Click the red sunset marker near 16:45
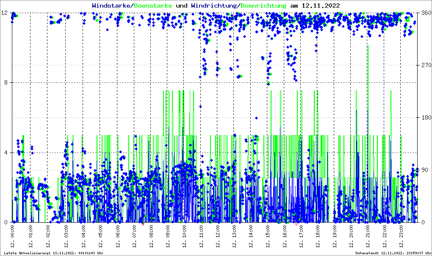Viewport: 432px width, 256px height. click(296, 224)
